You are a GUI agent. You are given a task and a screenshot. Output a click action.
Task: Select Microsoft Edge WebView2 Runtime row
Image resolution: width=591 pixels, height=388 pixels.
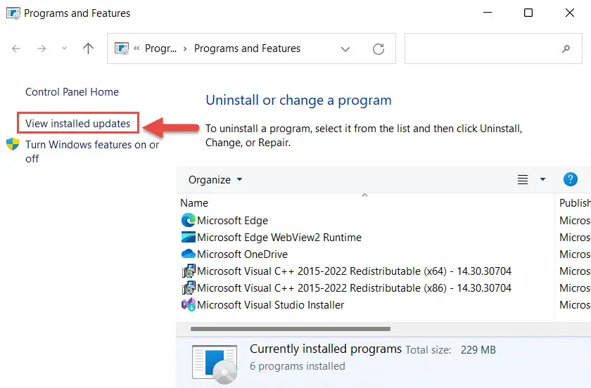click(279, 238)
